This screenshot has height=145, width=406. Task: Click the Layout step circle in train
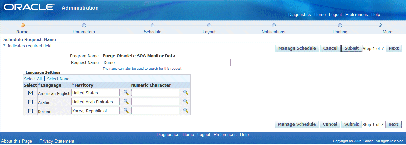(209, 25)
